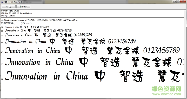This screenshot has height=99, width=187.
Task: Click the size label '18'
Action: click(x=2, y=31)
